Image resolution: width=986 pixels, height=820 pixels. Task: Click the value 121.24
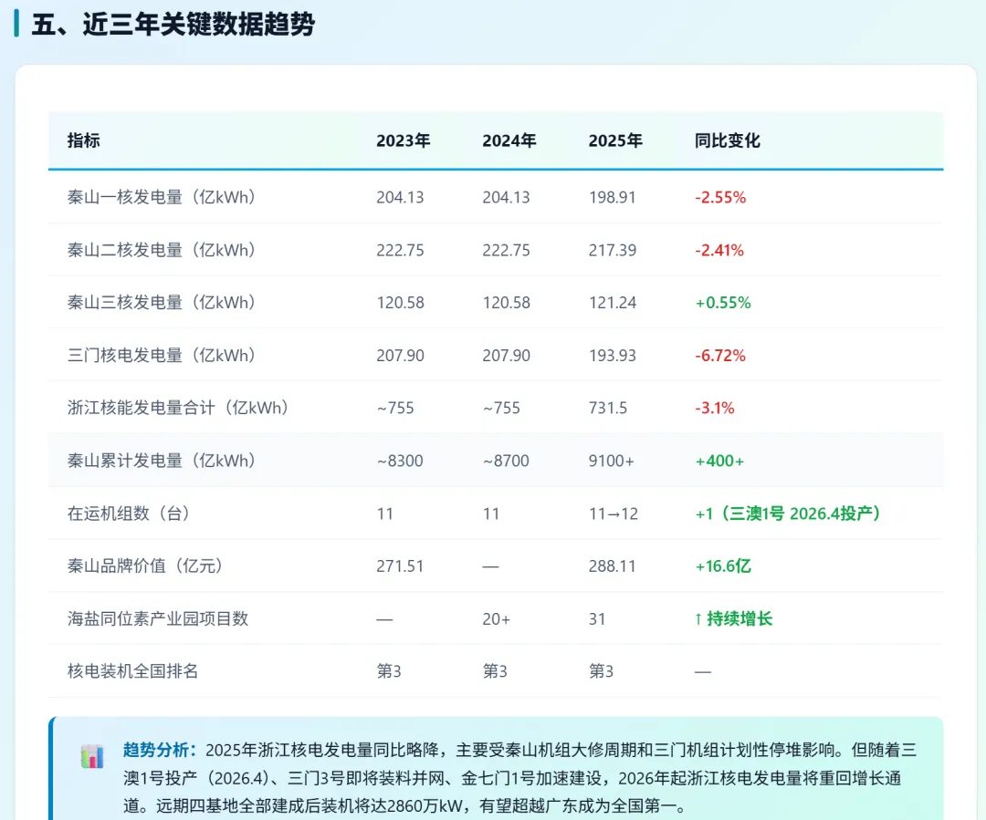[613, 303]
